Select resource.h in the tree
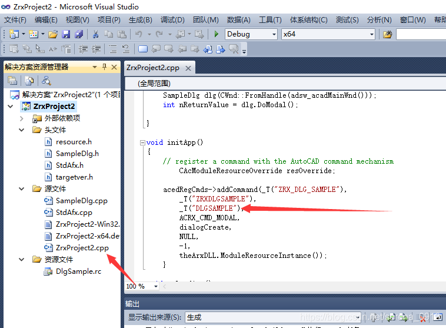Screen dimensions: 446x328 74,142
